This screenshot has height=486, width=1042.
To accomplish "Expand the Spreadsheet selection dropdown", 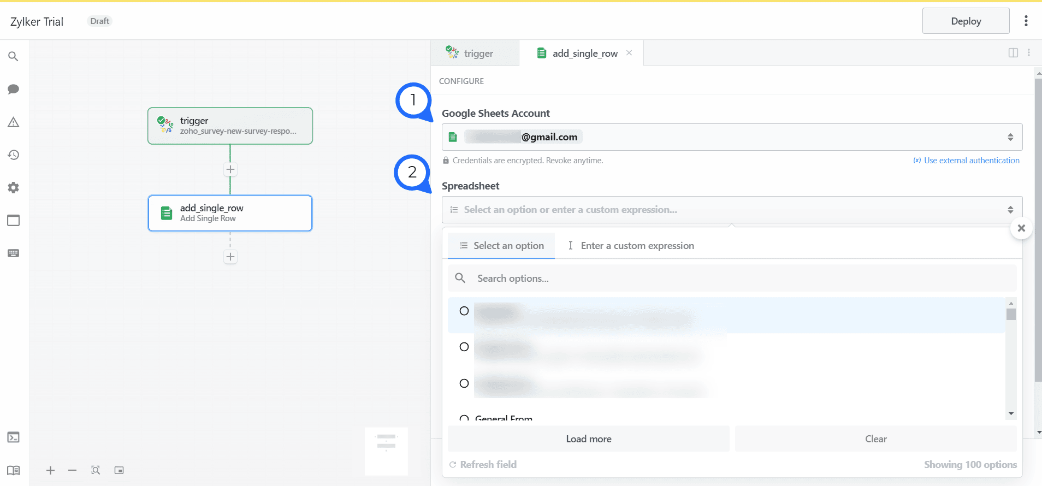I will (731, 210).
